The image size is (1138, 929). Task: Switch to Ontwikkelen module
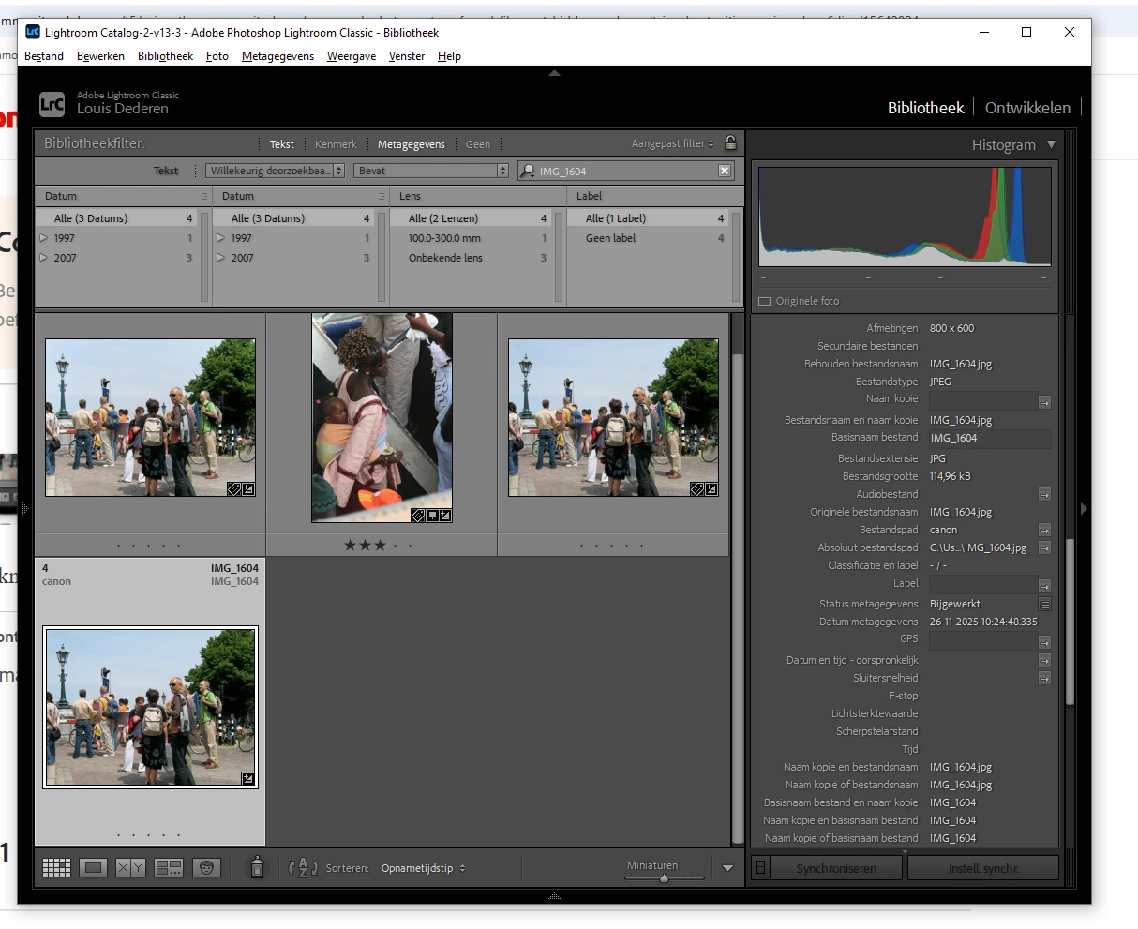1027,108
